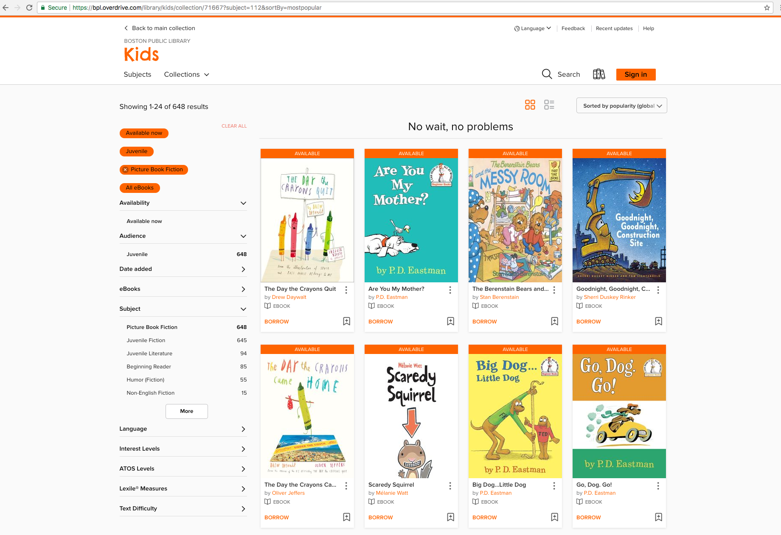Image resolution: width=781 pixels, height=535 pixels.
Task: Add Are You My Mother? to wishlist
Action: point(450,321)
